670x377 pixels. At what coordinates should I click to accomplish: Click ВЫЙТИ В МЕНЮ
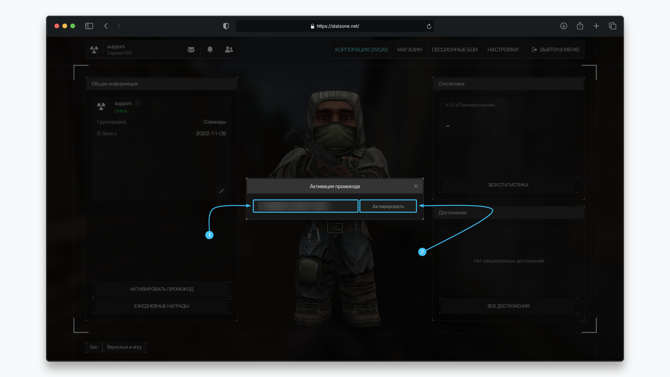[x=555, y=50]
